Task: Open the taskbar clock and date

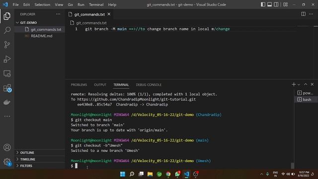Action: 303,174
